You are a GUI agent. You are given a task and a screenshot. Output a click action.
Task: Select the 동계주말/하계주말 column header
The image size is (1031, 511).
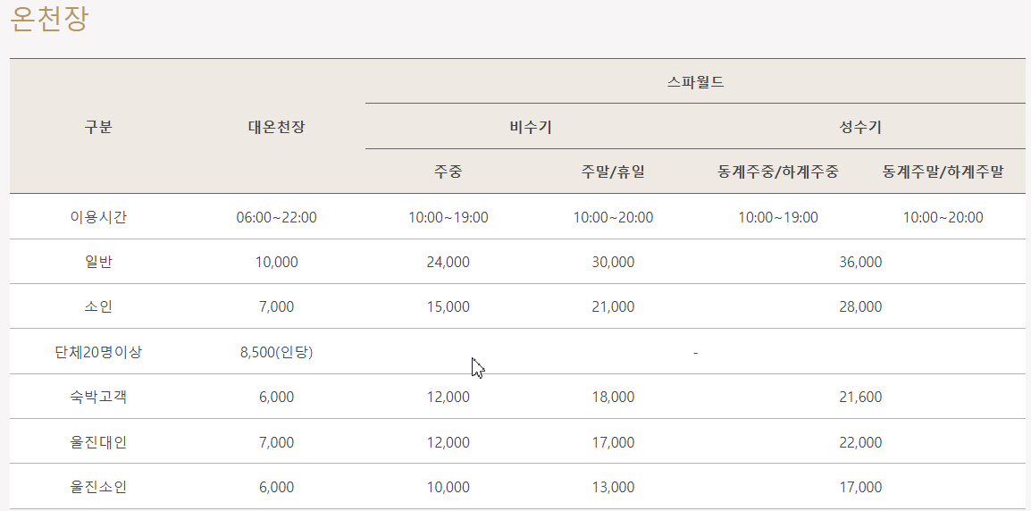pos(943,172)
